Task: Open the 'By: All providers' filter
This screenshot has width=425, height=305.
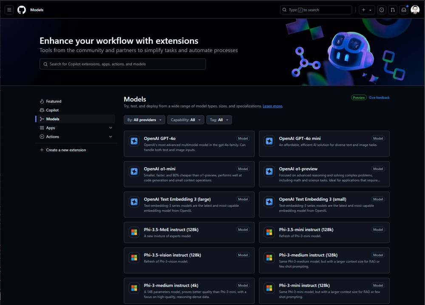Action: click(144, 120)
